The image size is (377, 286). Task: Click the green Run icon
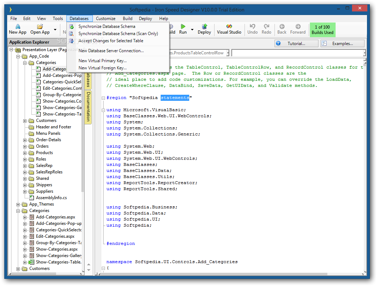point(183,26)
